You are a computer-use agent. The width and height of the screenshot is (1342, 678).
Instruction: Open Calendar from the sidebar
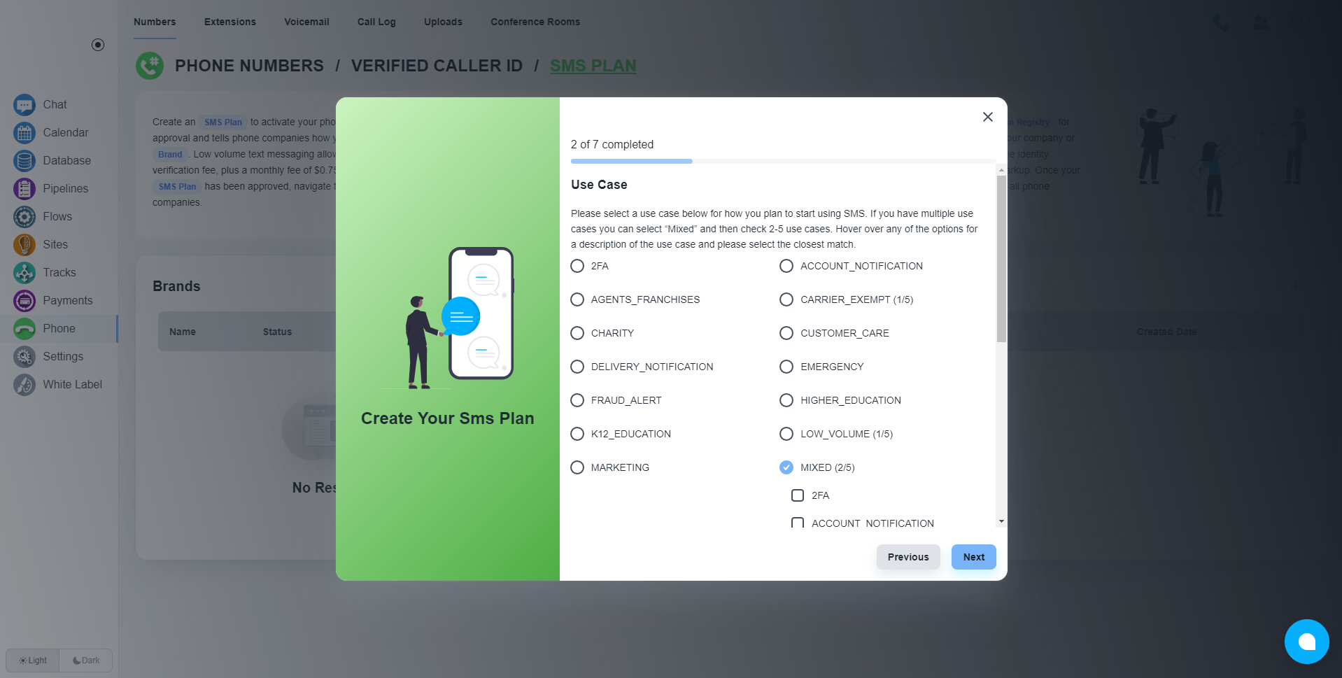pos(24,133)
